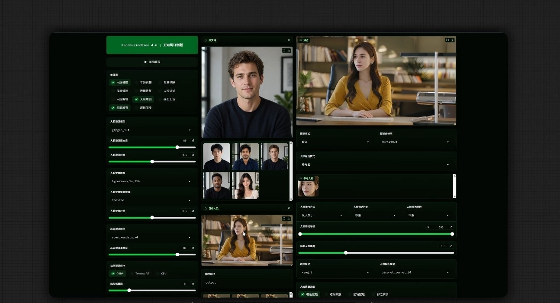This screenshot has height=303, width=560.
Task: Enable the 深度替换 processor checkbox
Action: 113,91
